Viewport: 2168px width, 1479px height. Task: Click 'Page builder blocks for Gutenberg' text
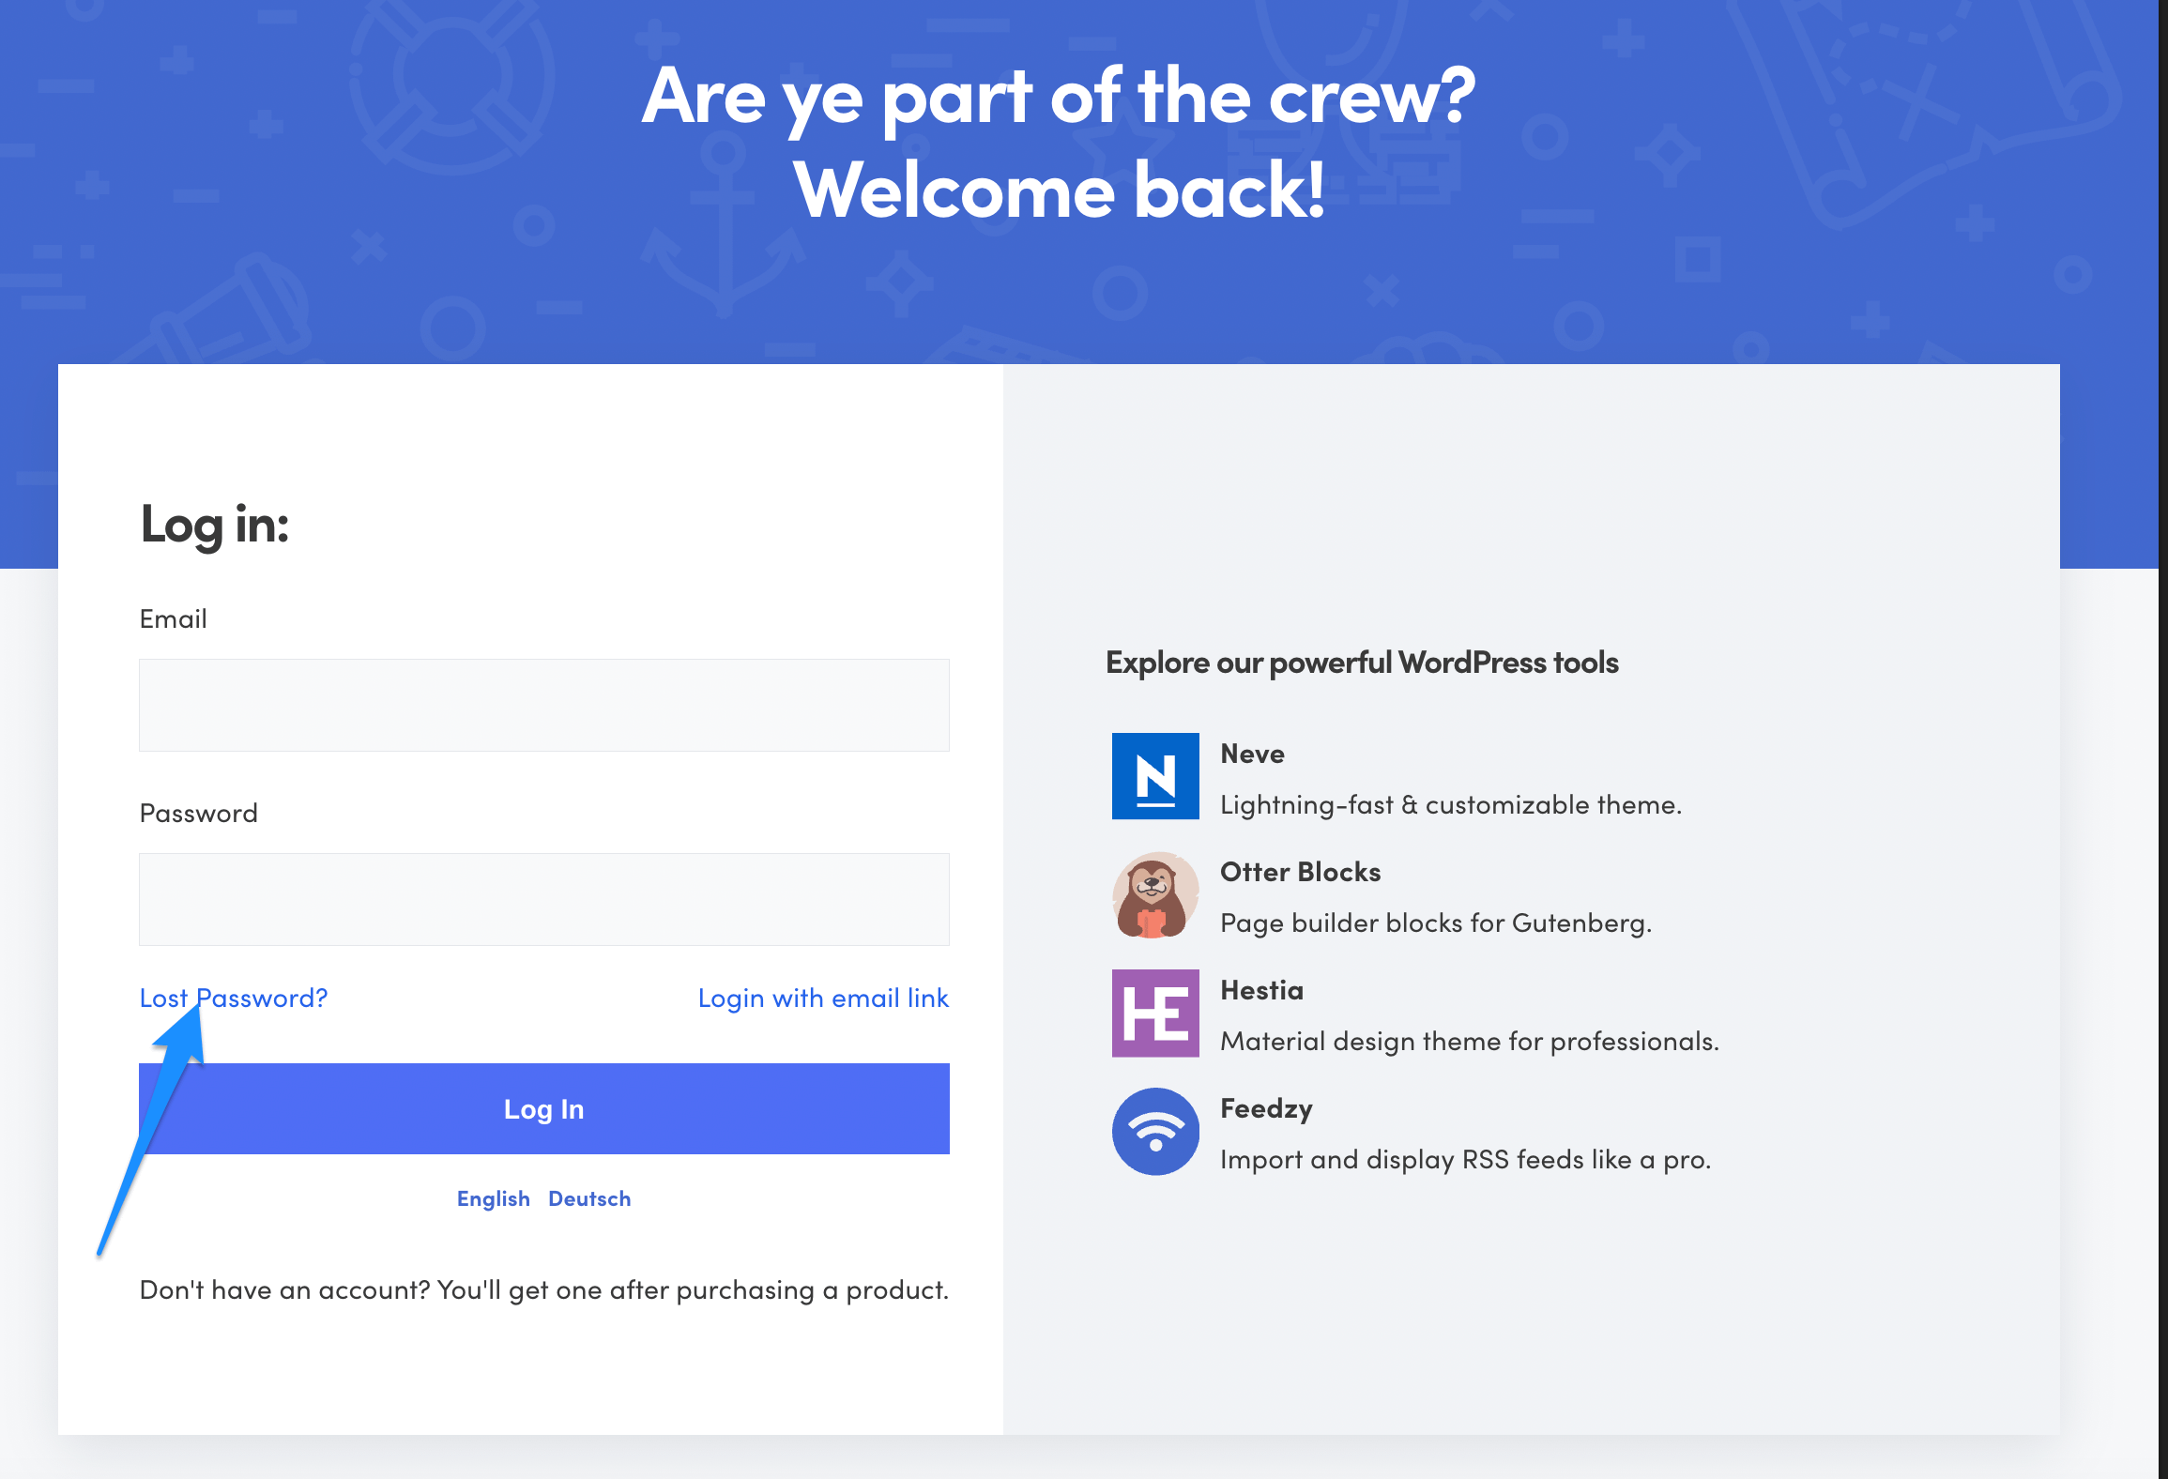[x=1435, y=922]
